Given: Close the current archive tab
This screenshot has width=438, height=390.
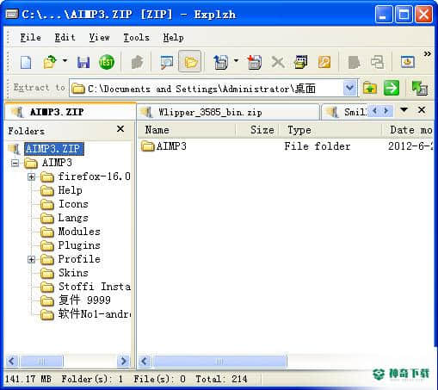Looking at the screenshot, I should (422, 109).
